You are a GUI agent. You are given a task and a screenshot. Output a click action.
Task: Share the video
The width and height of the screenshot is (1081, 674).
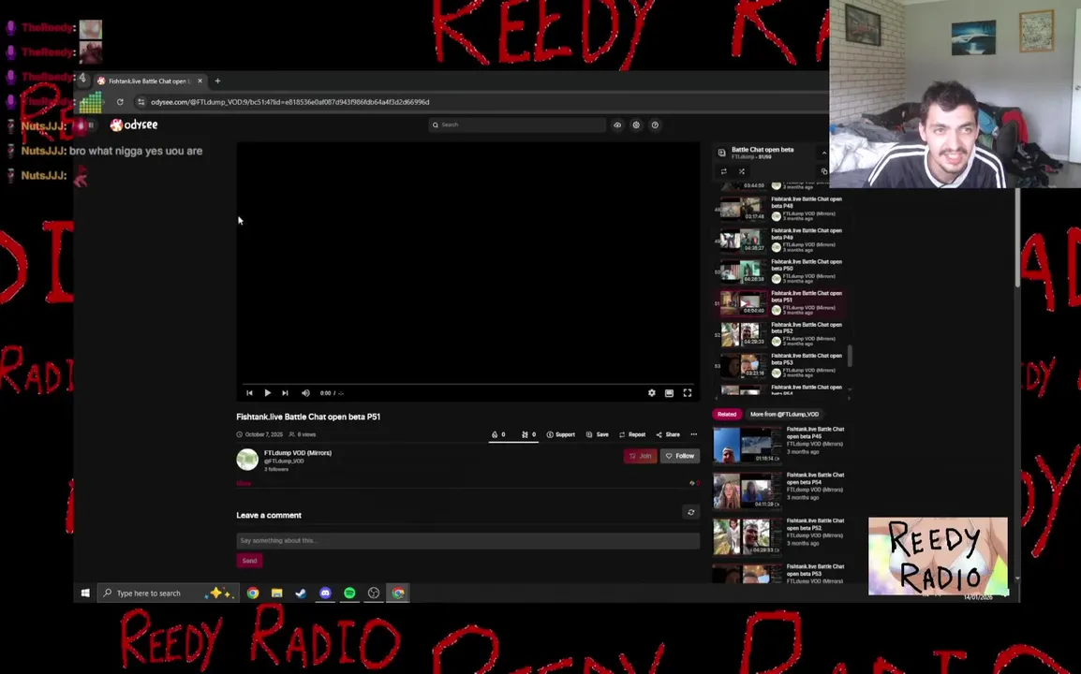[668, 435]
